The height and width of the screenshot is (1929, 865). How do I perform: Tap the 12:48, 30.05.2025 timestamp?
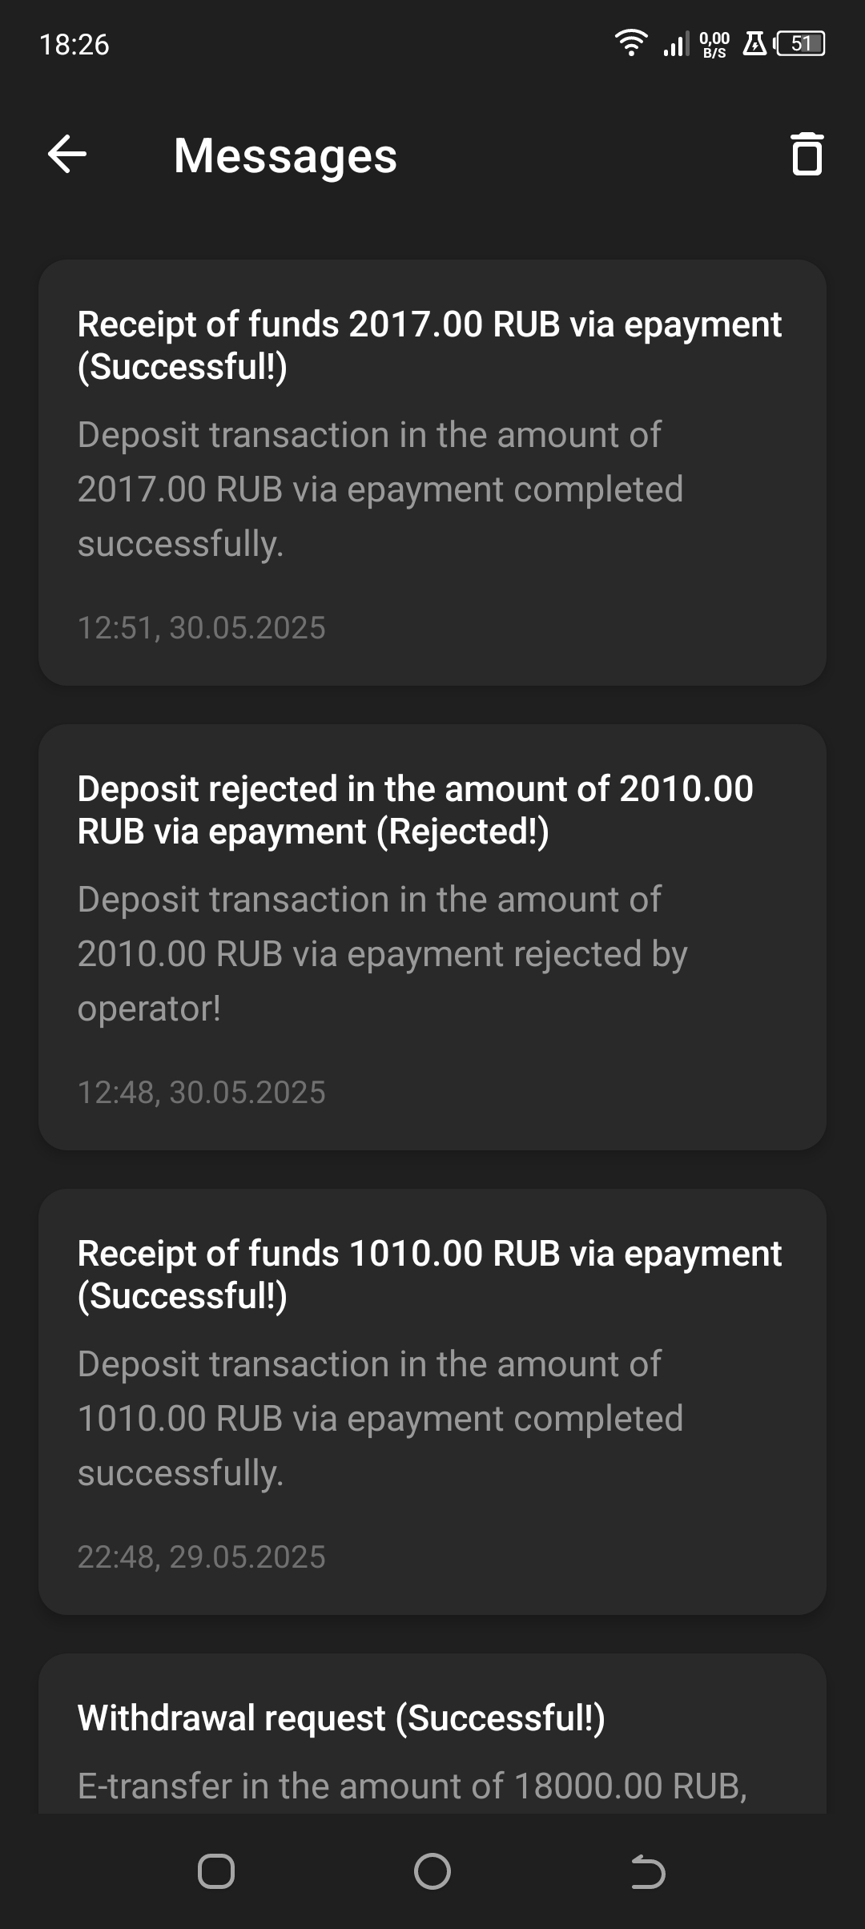[201, 1093]
